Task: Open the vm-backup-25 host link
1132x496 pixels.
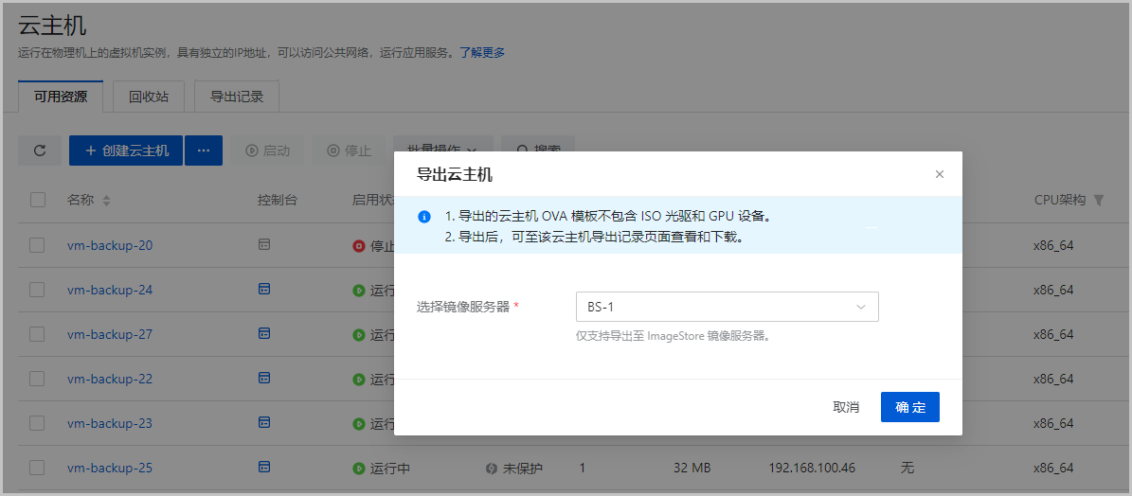Action: [110, 468]
